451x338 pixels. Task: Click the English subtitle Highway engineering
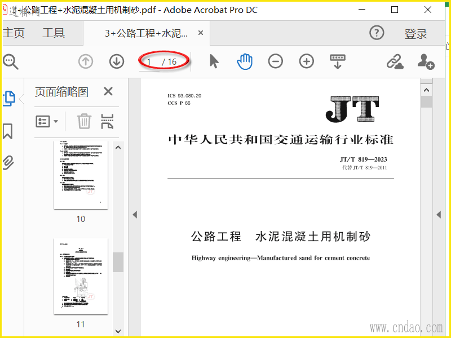[x=280, y=258]
